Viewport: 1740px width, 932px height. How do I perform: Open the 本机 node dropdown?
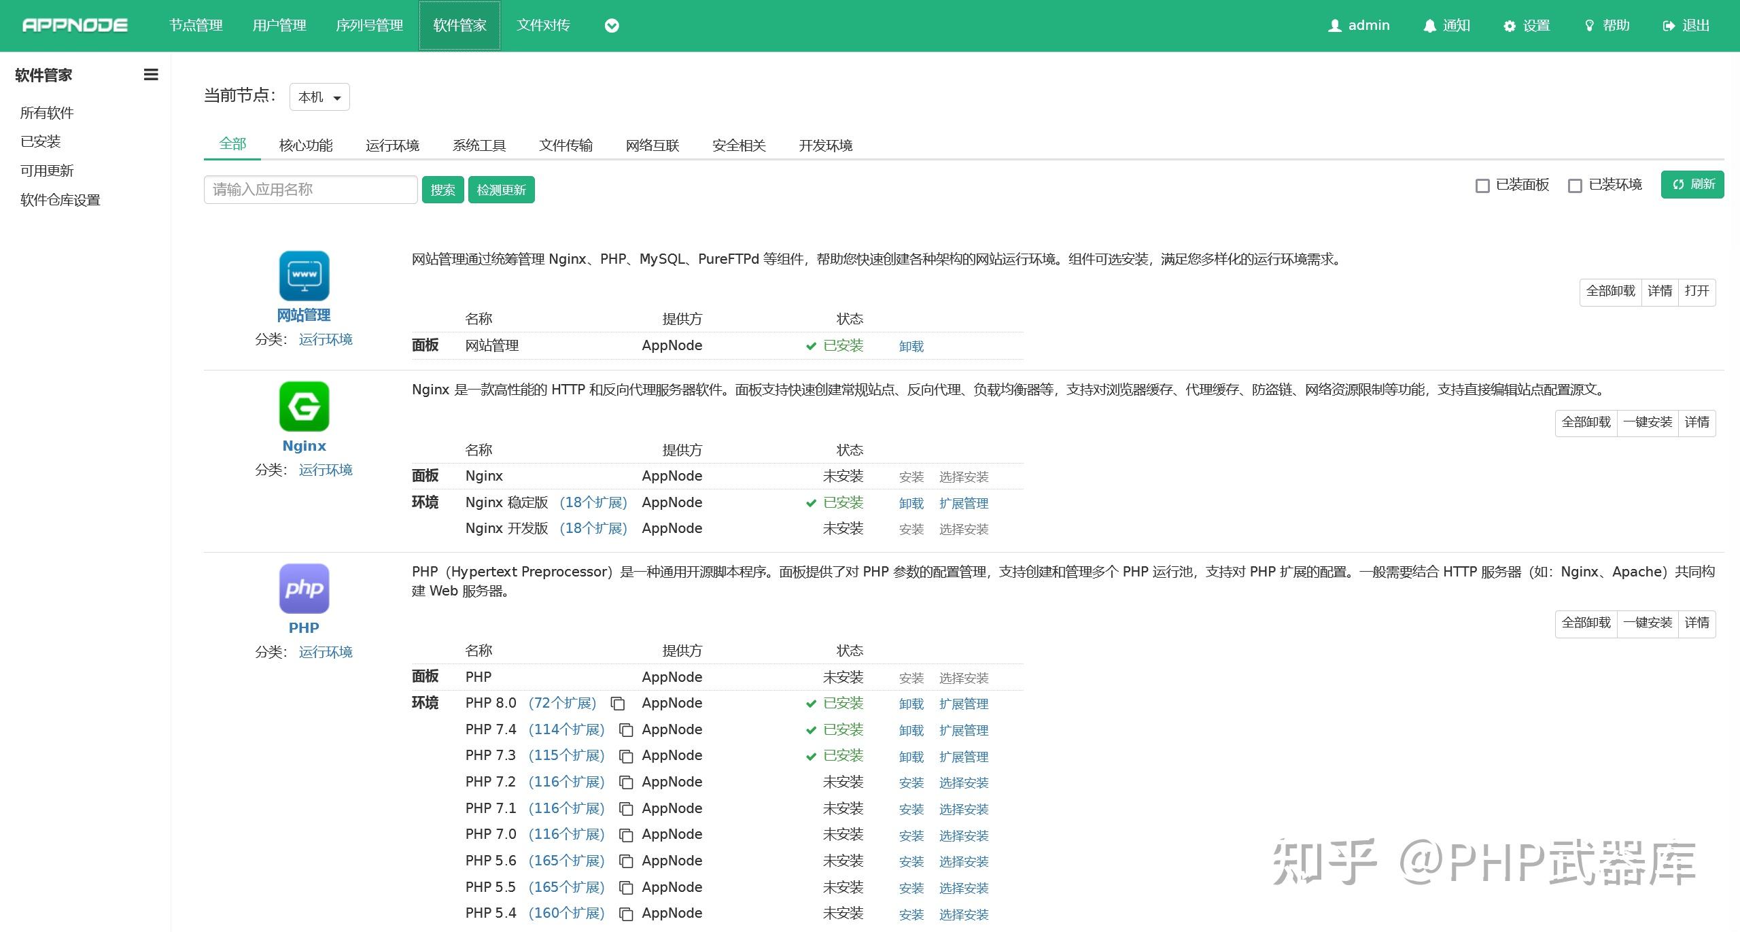click(x=319, y=97)
